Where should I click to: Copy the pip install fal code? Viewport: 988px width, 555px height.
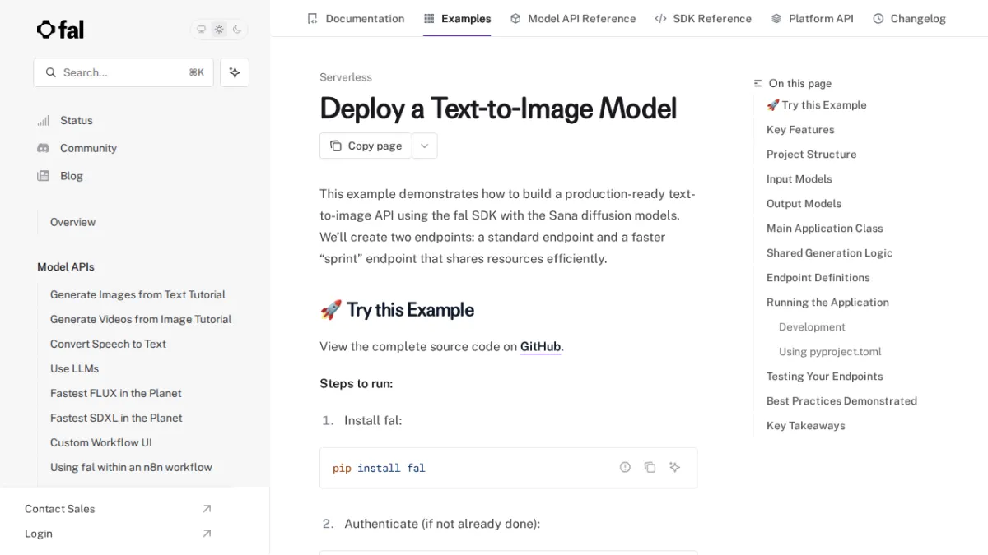click(x=650, y=467)
